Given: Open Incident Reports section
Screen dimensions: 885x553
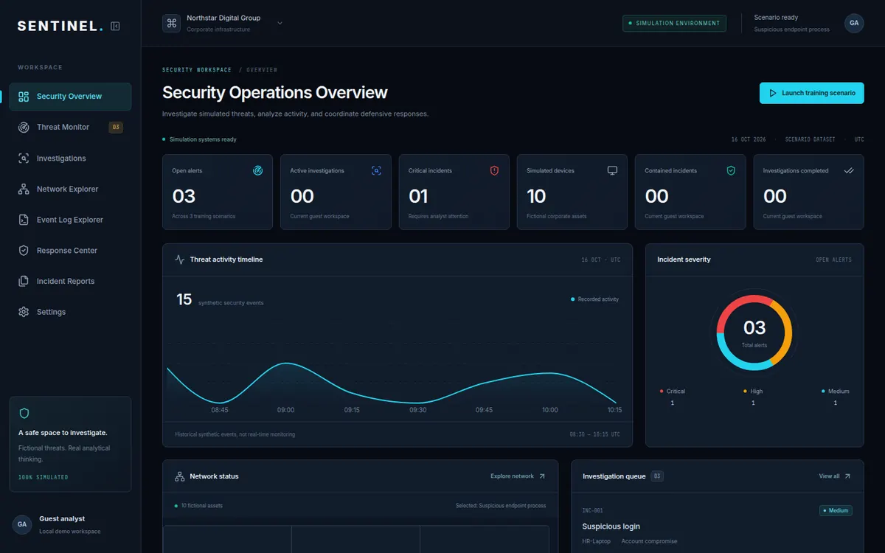Looking at the screenshot, I should coord(70,282).
